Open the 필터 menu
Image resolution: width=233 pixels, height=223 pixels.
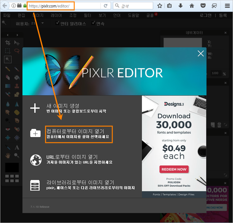tap(87, 15)
